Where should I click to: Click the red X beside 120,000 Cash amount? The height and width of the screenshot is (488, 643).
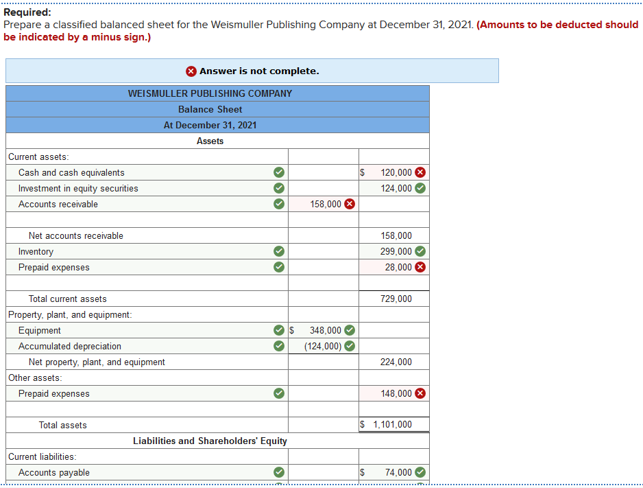pyautogui.click(x=420, y=172)
